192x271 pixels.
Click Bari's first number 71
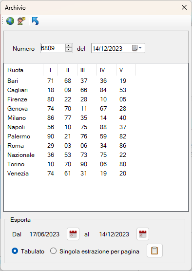click(51, 81)
